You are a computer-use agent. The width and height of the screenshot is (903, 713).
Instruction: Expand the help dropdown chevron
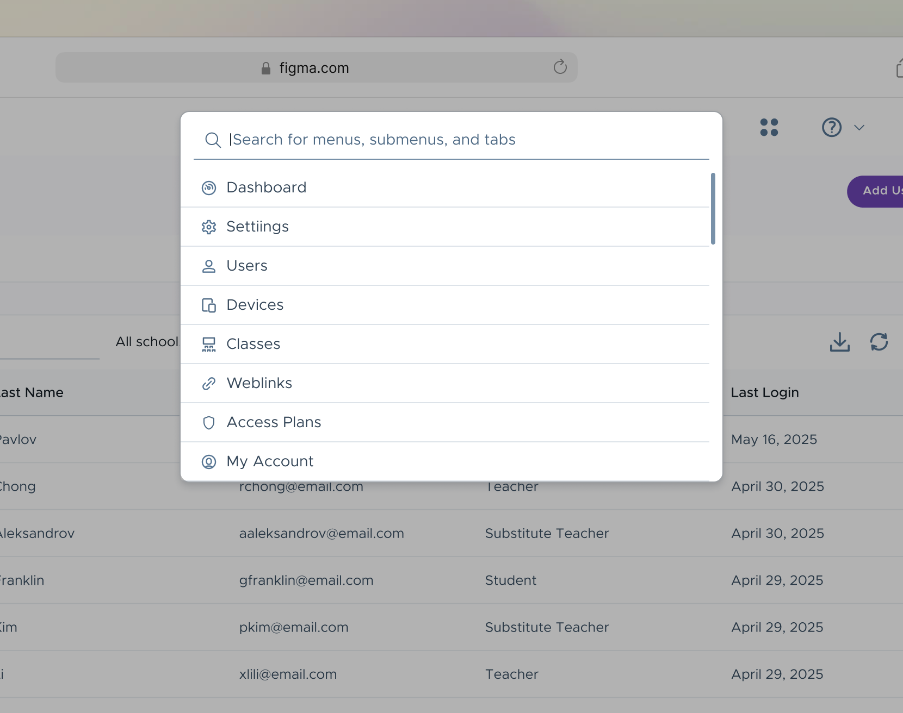point(859,128)
